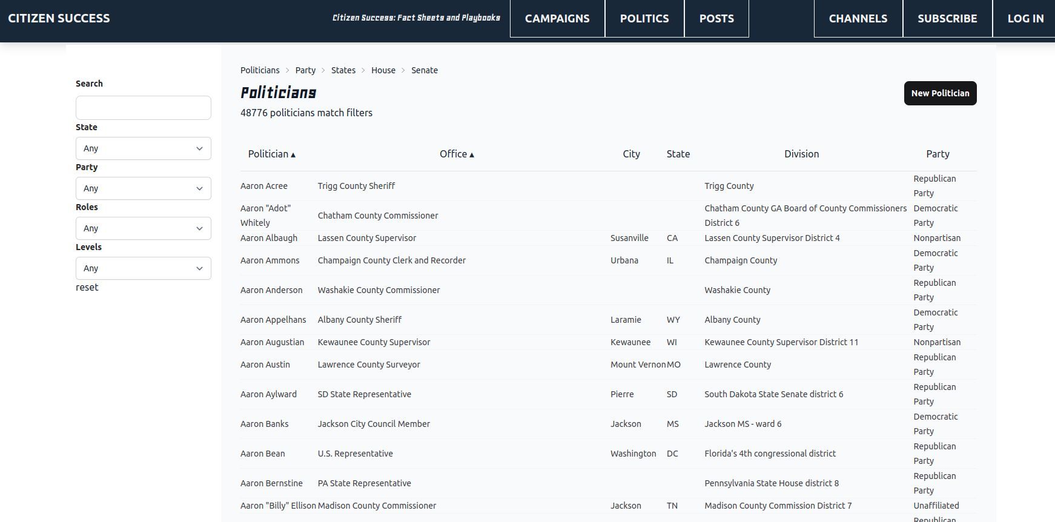Viewport: 1055px width, 522px height.
Task: Expand the Levels filter dropdown
Action: click(143, 268)
